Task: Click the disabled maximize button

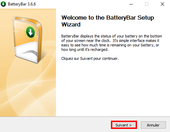Action: [147, 4]
